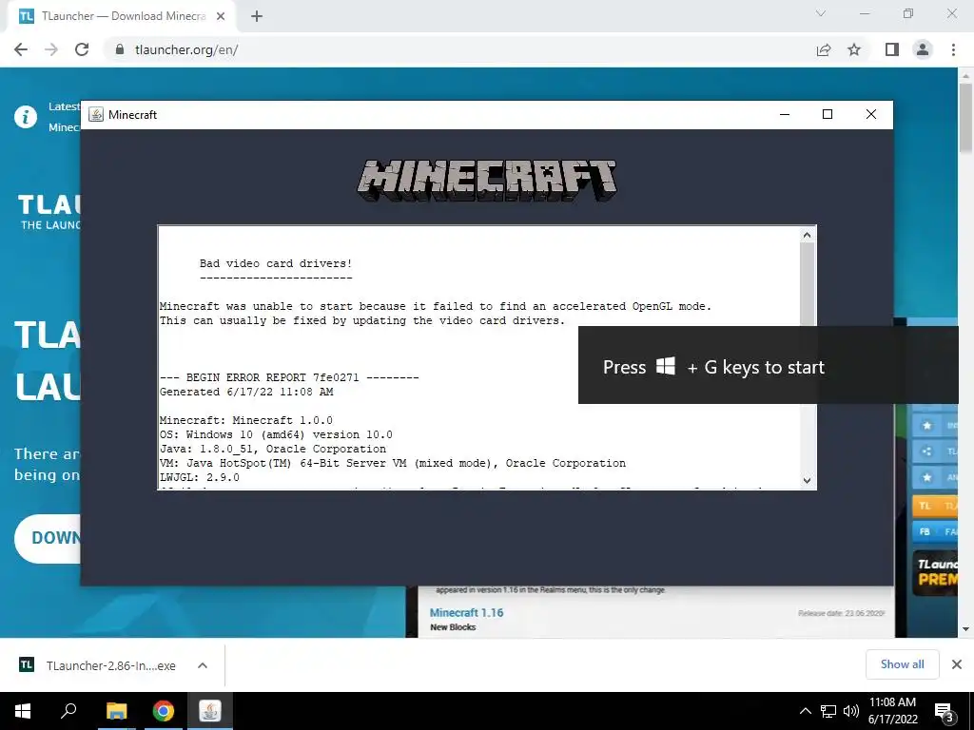Open the tab search chevron
Screen dimensions: 974x730
821,13
